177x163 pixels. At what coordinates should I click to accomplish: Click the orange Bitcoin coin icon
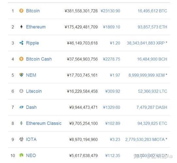point(21,11)
